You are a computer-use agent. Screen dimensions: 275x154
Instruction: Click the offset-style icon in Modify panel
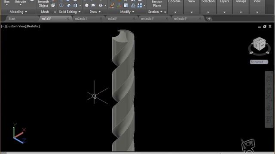point(133,6)
